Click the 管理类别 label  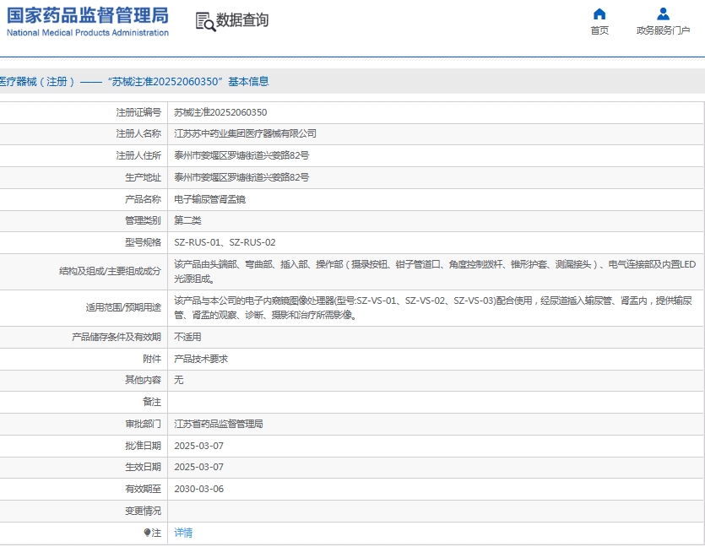pyautogui.click(x=143, y=220)
